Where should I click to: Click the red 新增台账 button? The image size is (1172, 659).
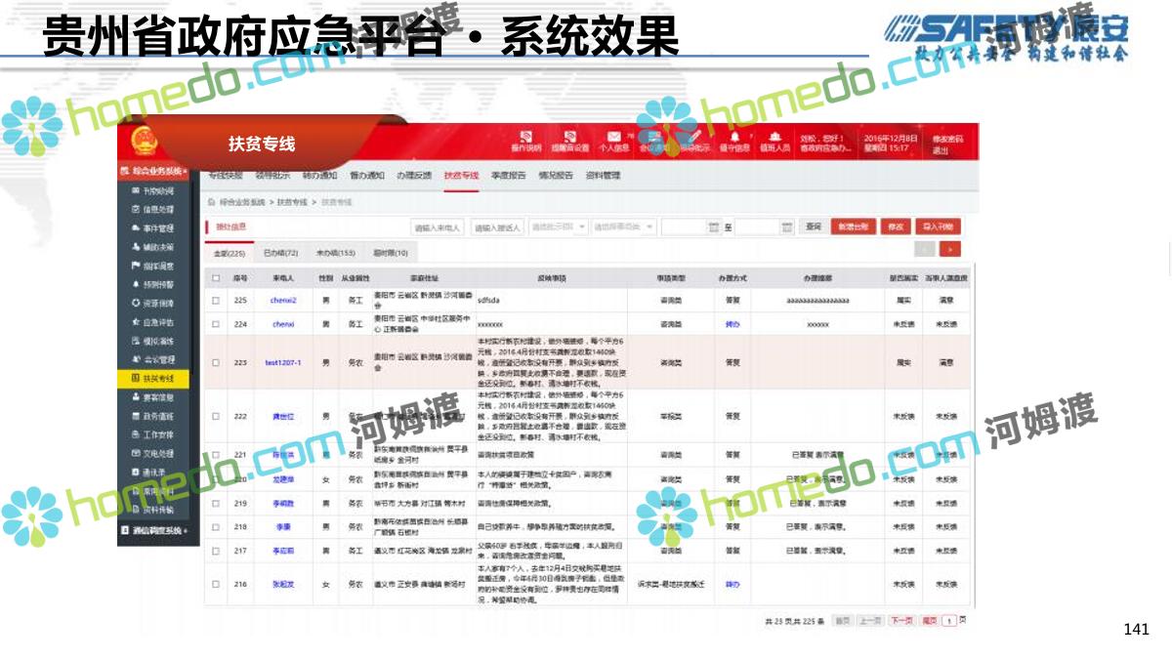click(x=852, y=227)
